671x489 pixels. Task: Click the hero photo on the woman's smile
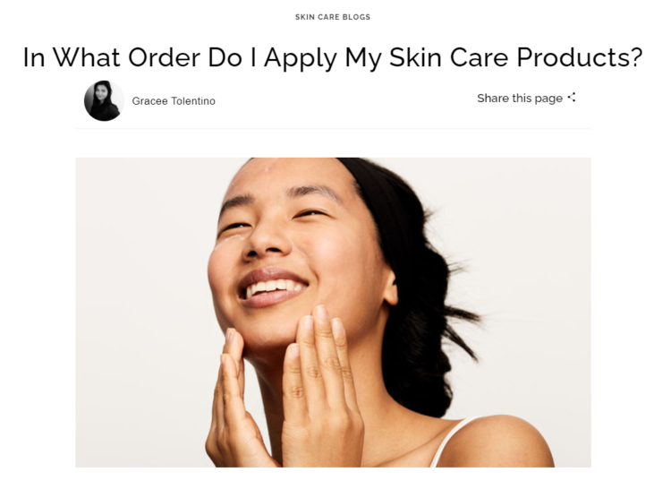tap(272, 287)
